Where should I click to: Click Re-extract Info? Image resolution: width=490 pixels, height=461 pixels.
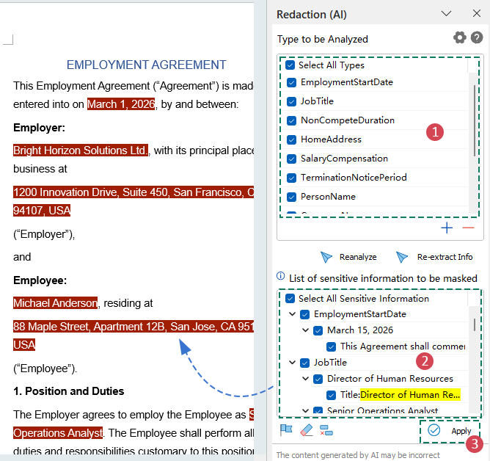(434, 257)
